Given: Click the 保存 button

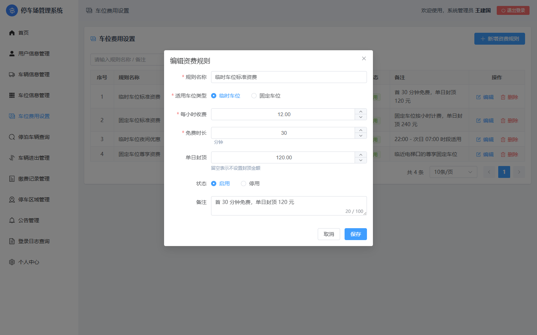Looking at the screenshot, I should pos(356,234).
